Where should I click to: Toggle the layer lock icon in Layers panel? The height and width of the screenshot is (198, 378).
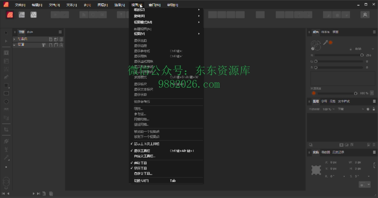coord(373,109)
